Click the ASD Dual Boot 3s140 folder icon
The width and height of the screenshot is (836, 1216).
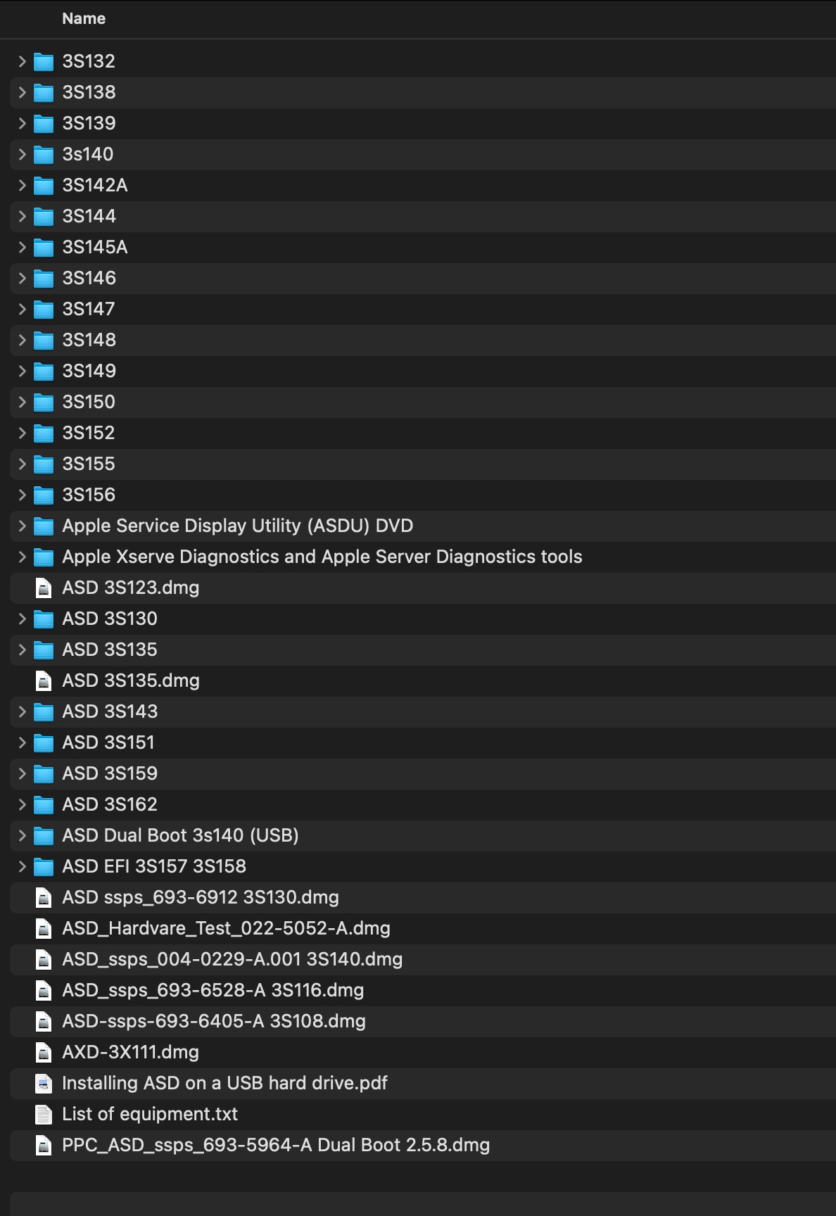coord(44,836)
